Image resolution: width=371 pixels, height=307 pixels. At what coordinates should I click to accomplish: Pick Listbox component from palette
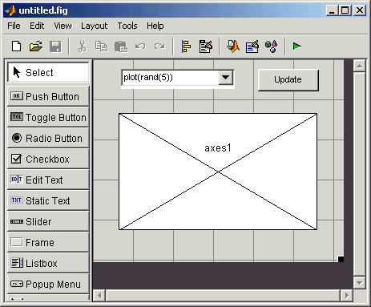48,263
